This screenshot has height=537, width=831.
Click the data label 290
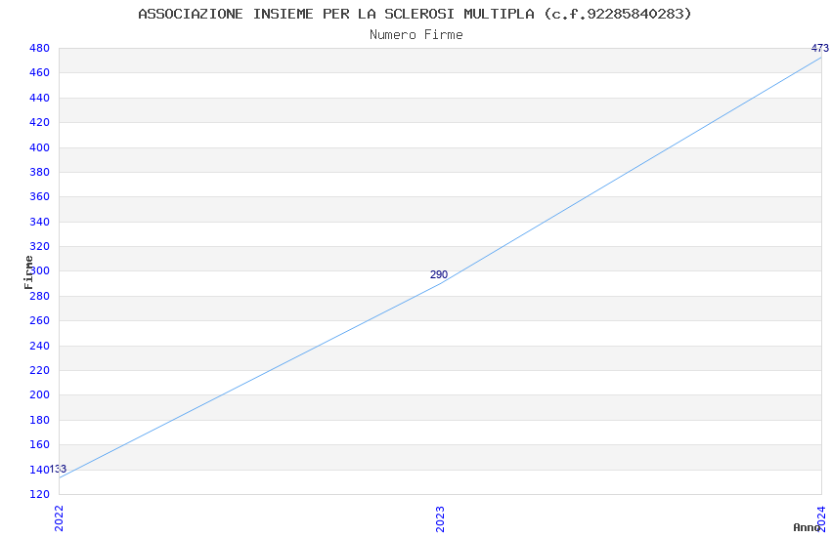(439, 274)
